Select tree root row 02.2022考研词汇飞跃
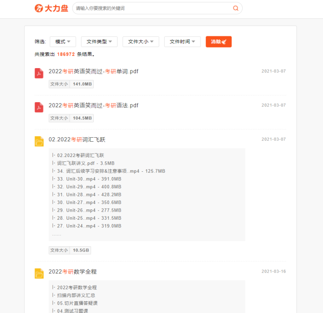Screen dimensions: 323x313 point(78,156)
